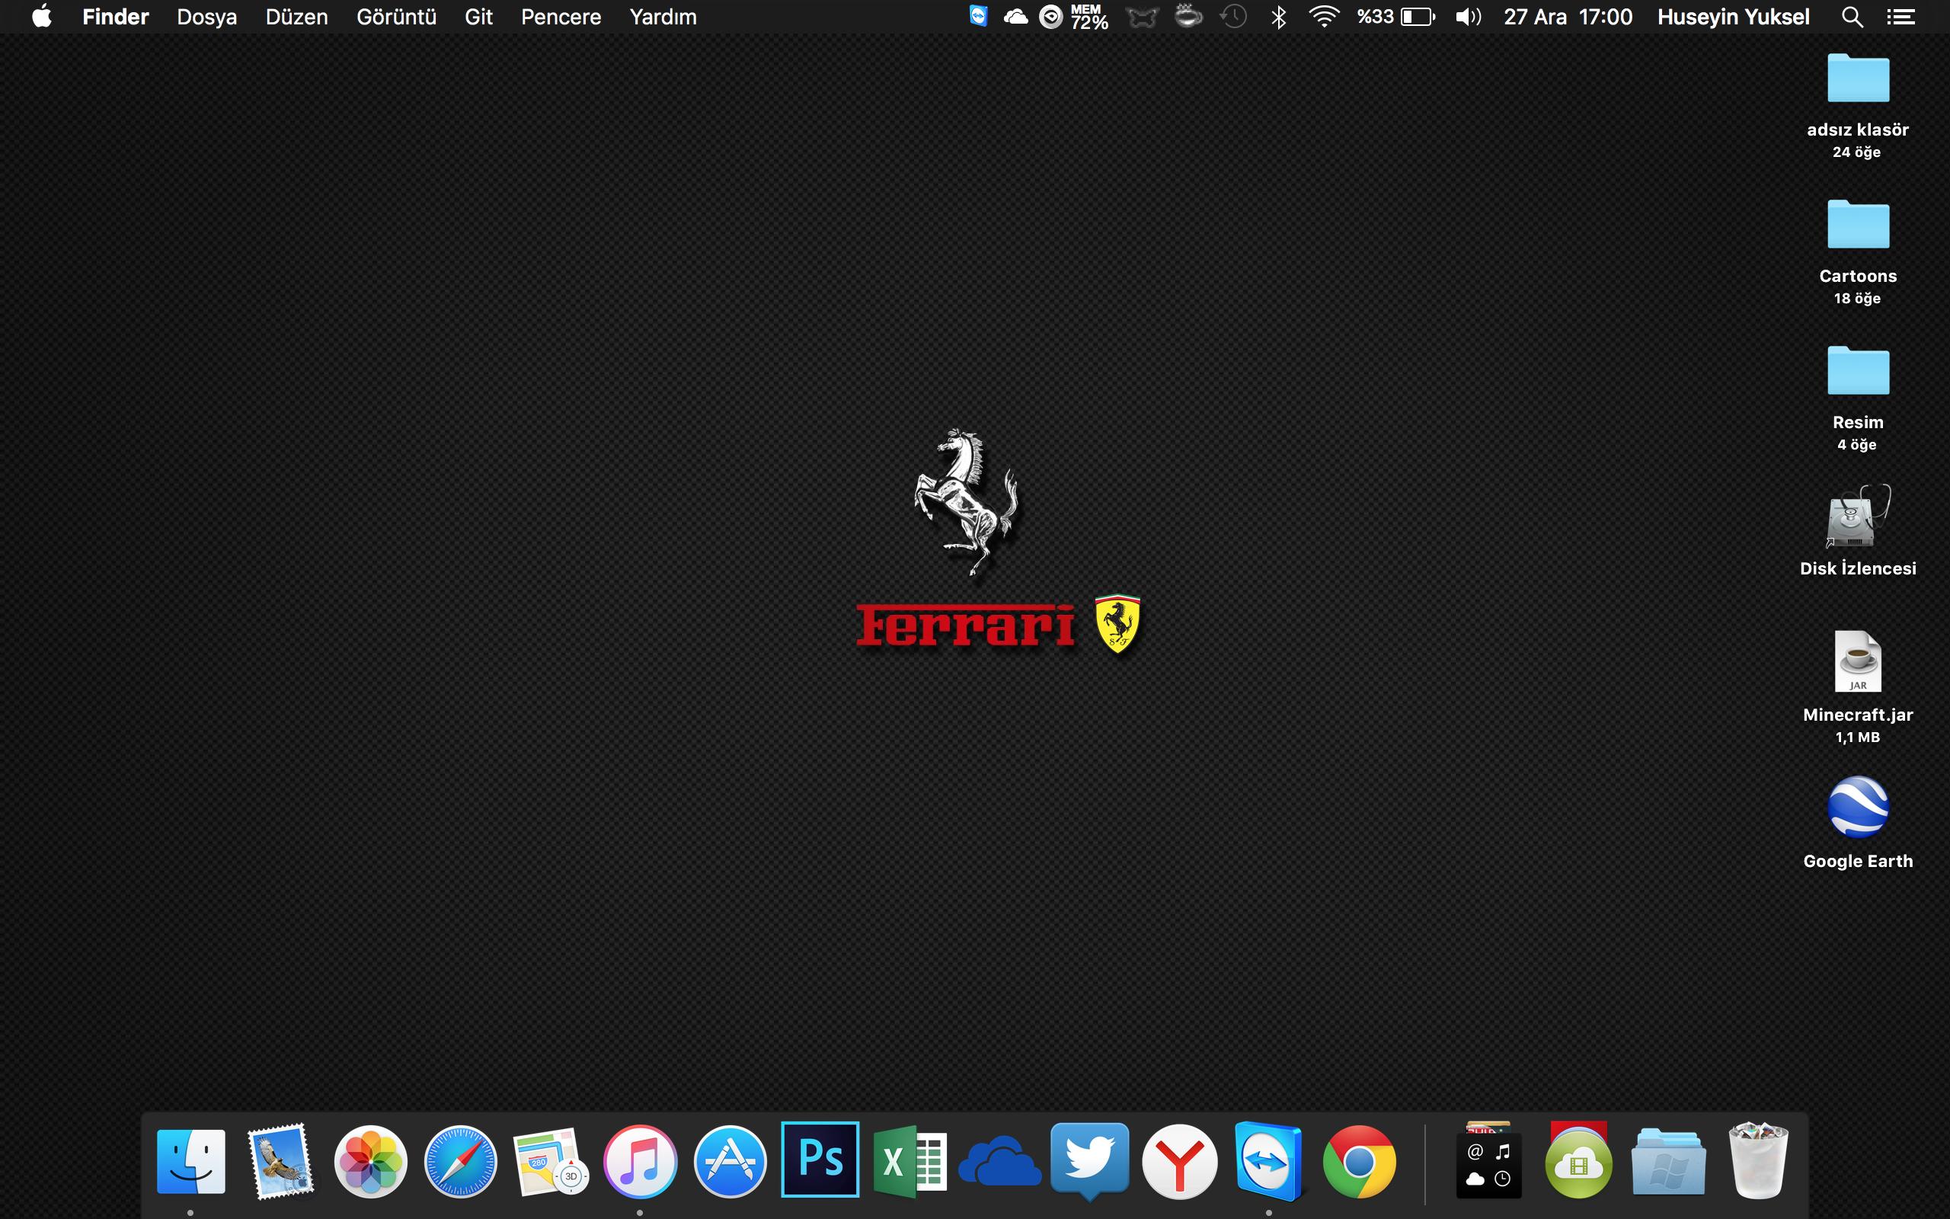
Task: Open Microsoft Excel in the dock
Action: [x=909, y=1161]
